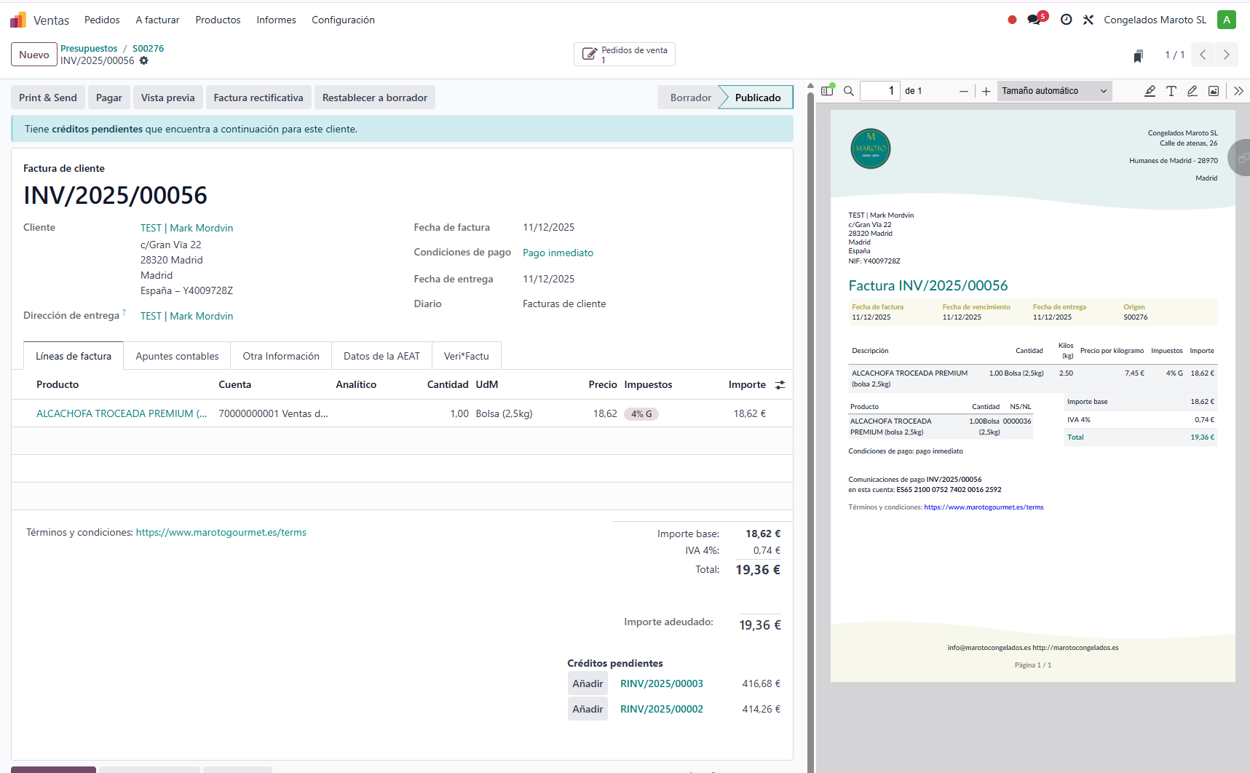Switch status to Borrador

pos(690,98)
